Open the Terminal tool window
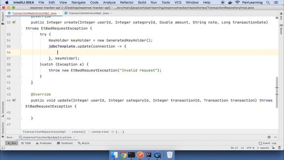This screenshot has width=284, height=160. pos(65,143)
